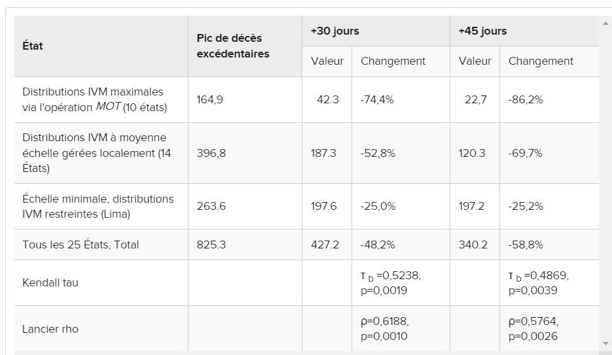This screenshot has height=355, width=612.
Task: Click the Tous les 25 États, Total label
Action: click(x=81, y=245)
